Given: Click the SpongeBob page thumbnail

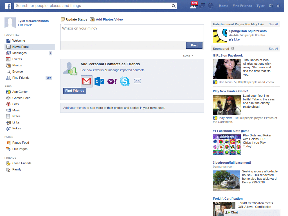Looking at the screenshot, I should [220, 36].
